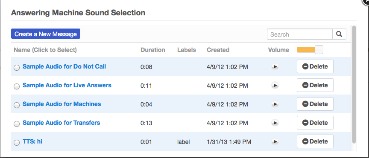Select the radio button for Live Answers audio
The height and width of the screenshot is (158, 369).
17,86
